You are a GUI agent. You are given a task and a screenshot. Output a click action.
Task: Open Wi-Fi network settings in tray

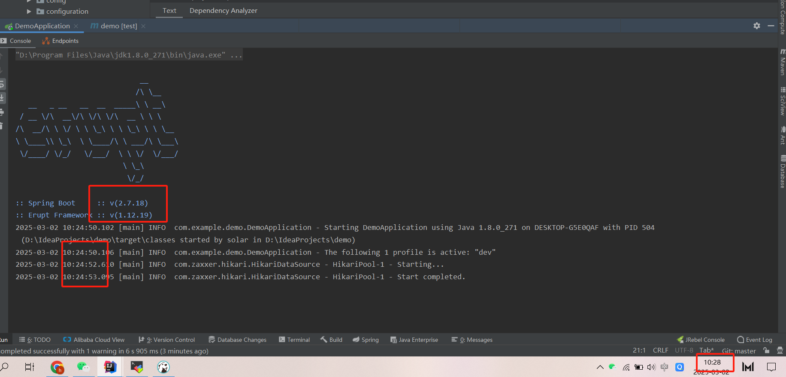coord(626,367)
